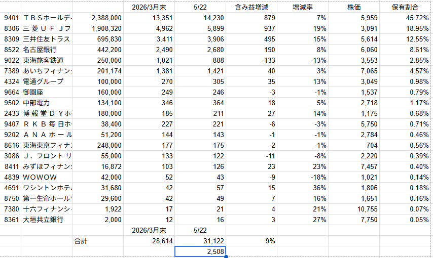433x258 pixels.
Task: Select the 7,065 stock price cell
Action: coord(354,71)
